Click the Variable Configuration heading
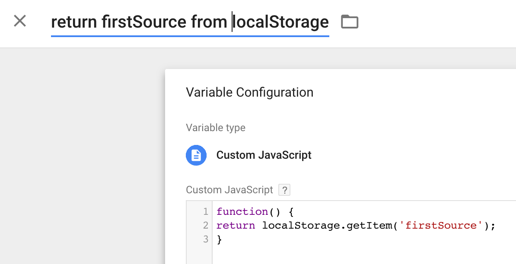Viewport: 516px width, 264px height. coord(249,92)
